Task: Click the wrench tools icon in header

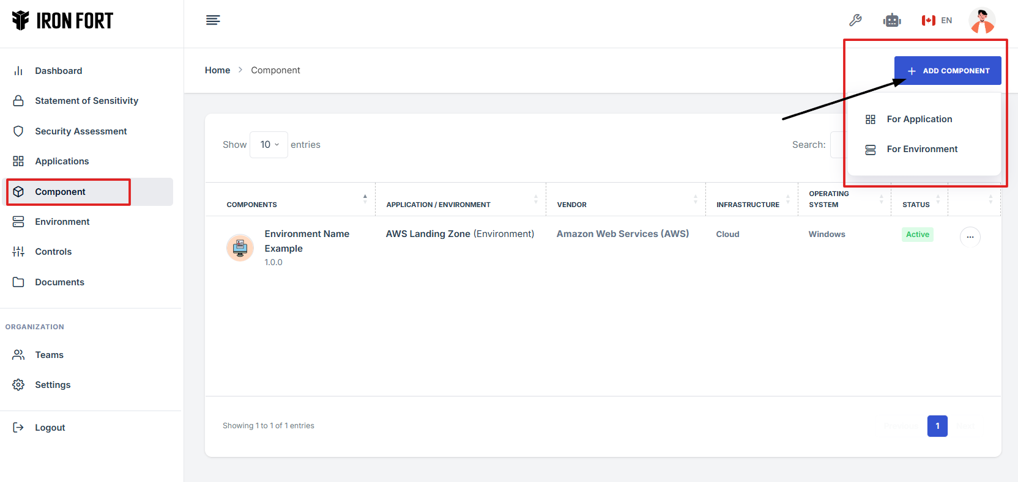Action: [855, 20]
